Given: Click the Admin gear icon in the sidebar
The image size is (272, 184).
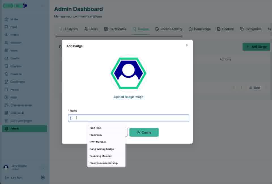Looking at the screenshot, I should (x=6, y=129).
